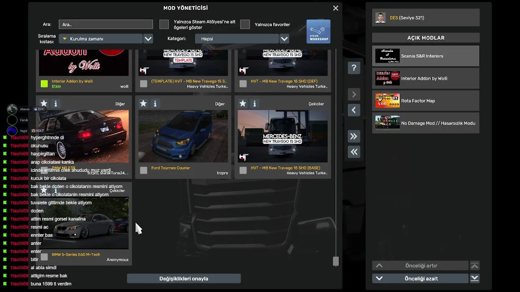Click DES (Seviye 321) profile name

(407, 18)
